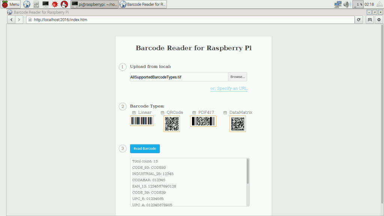Launch the web browser from the taskbar

(x=27, y=4)
